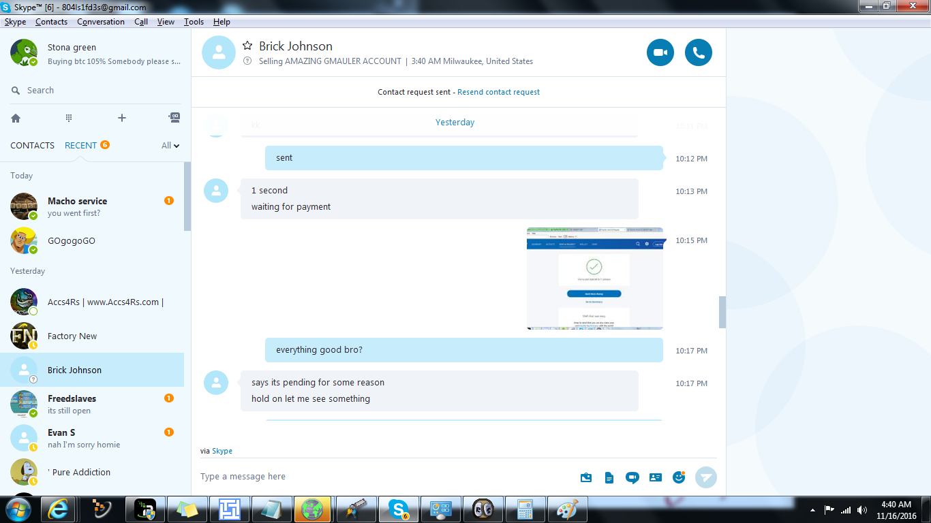Click Brick Johnson's header avatar
The width and height of the screenshot is (931, 523).
(x=219, y=52)
